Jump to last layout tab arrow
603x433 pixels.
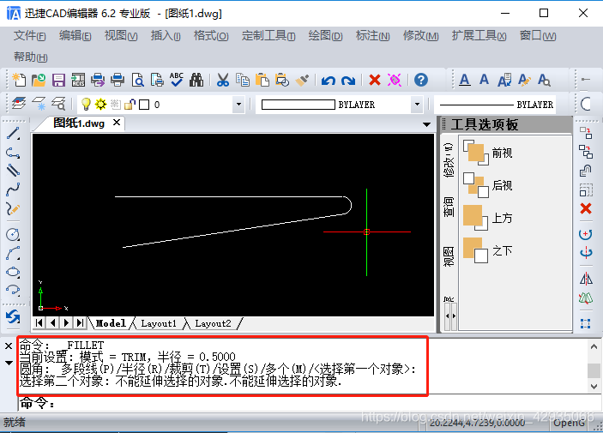[80, 322]
